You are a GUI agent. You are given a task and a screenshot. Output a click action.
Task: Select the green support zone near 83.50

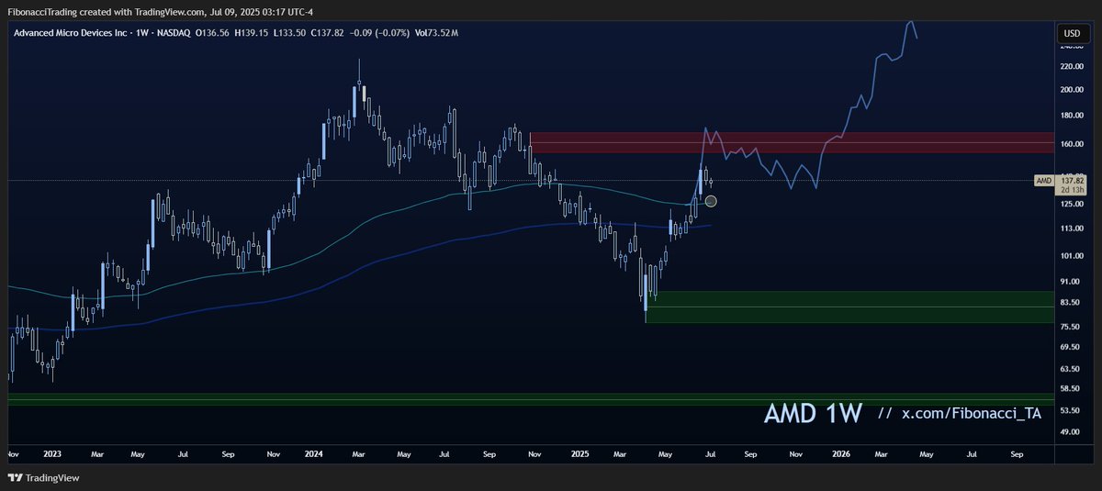point(849,307)
